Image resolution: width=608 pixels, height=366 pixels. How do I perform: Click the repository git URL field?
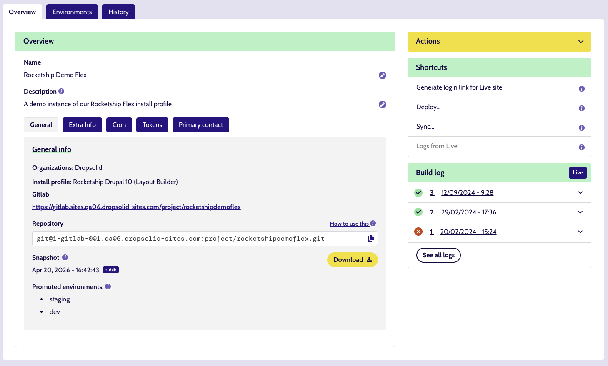tap(205, 239)
